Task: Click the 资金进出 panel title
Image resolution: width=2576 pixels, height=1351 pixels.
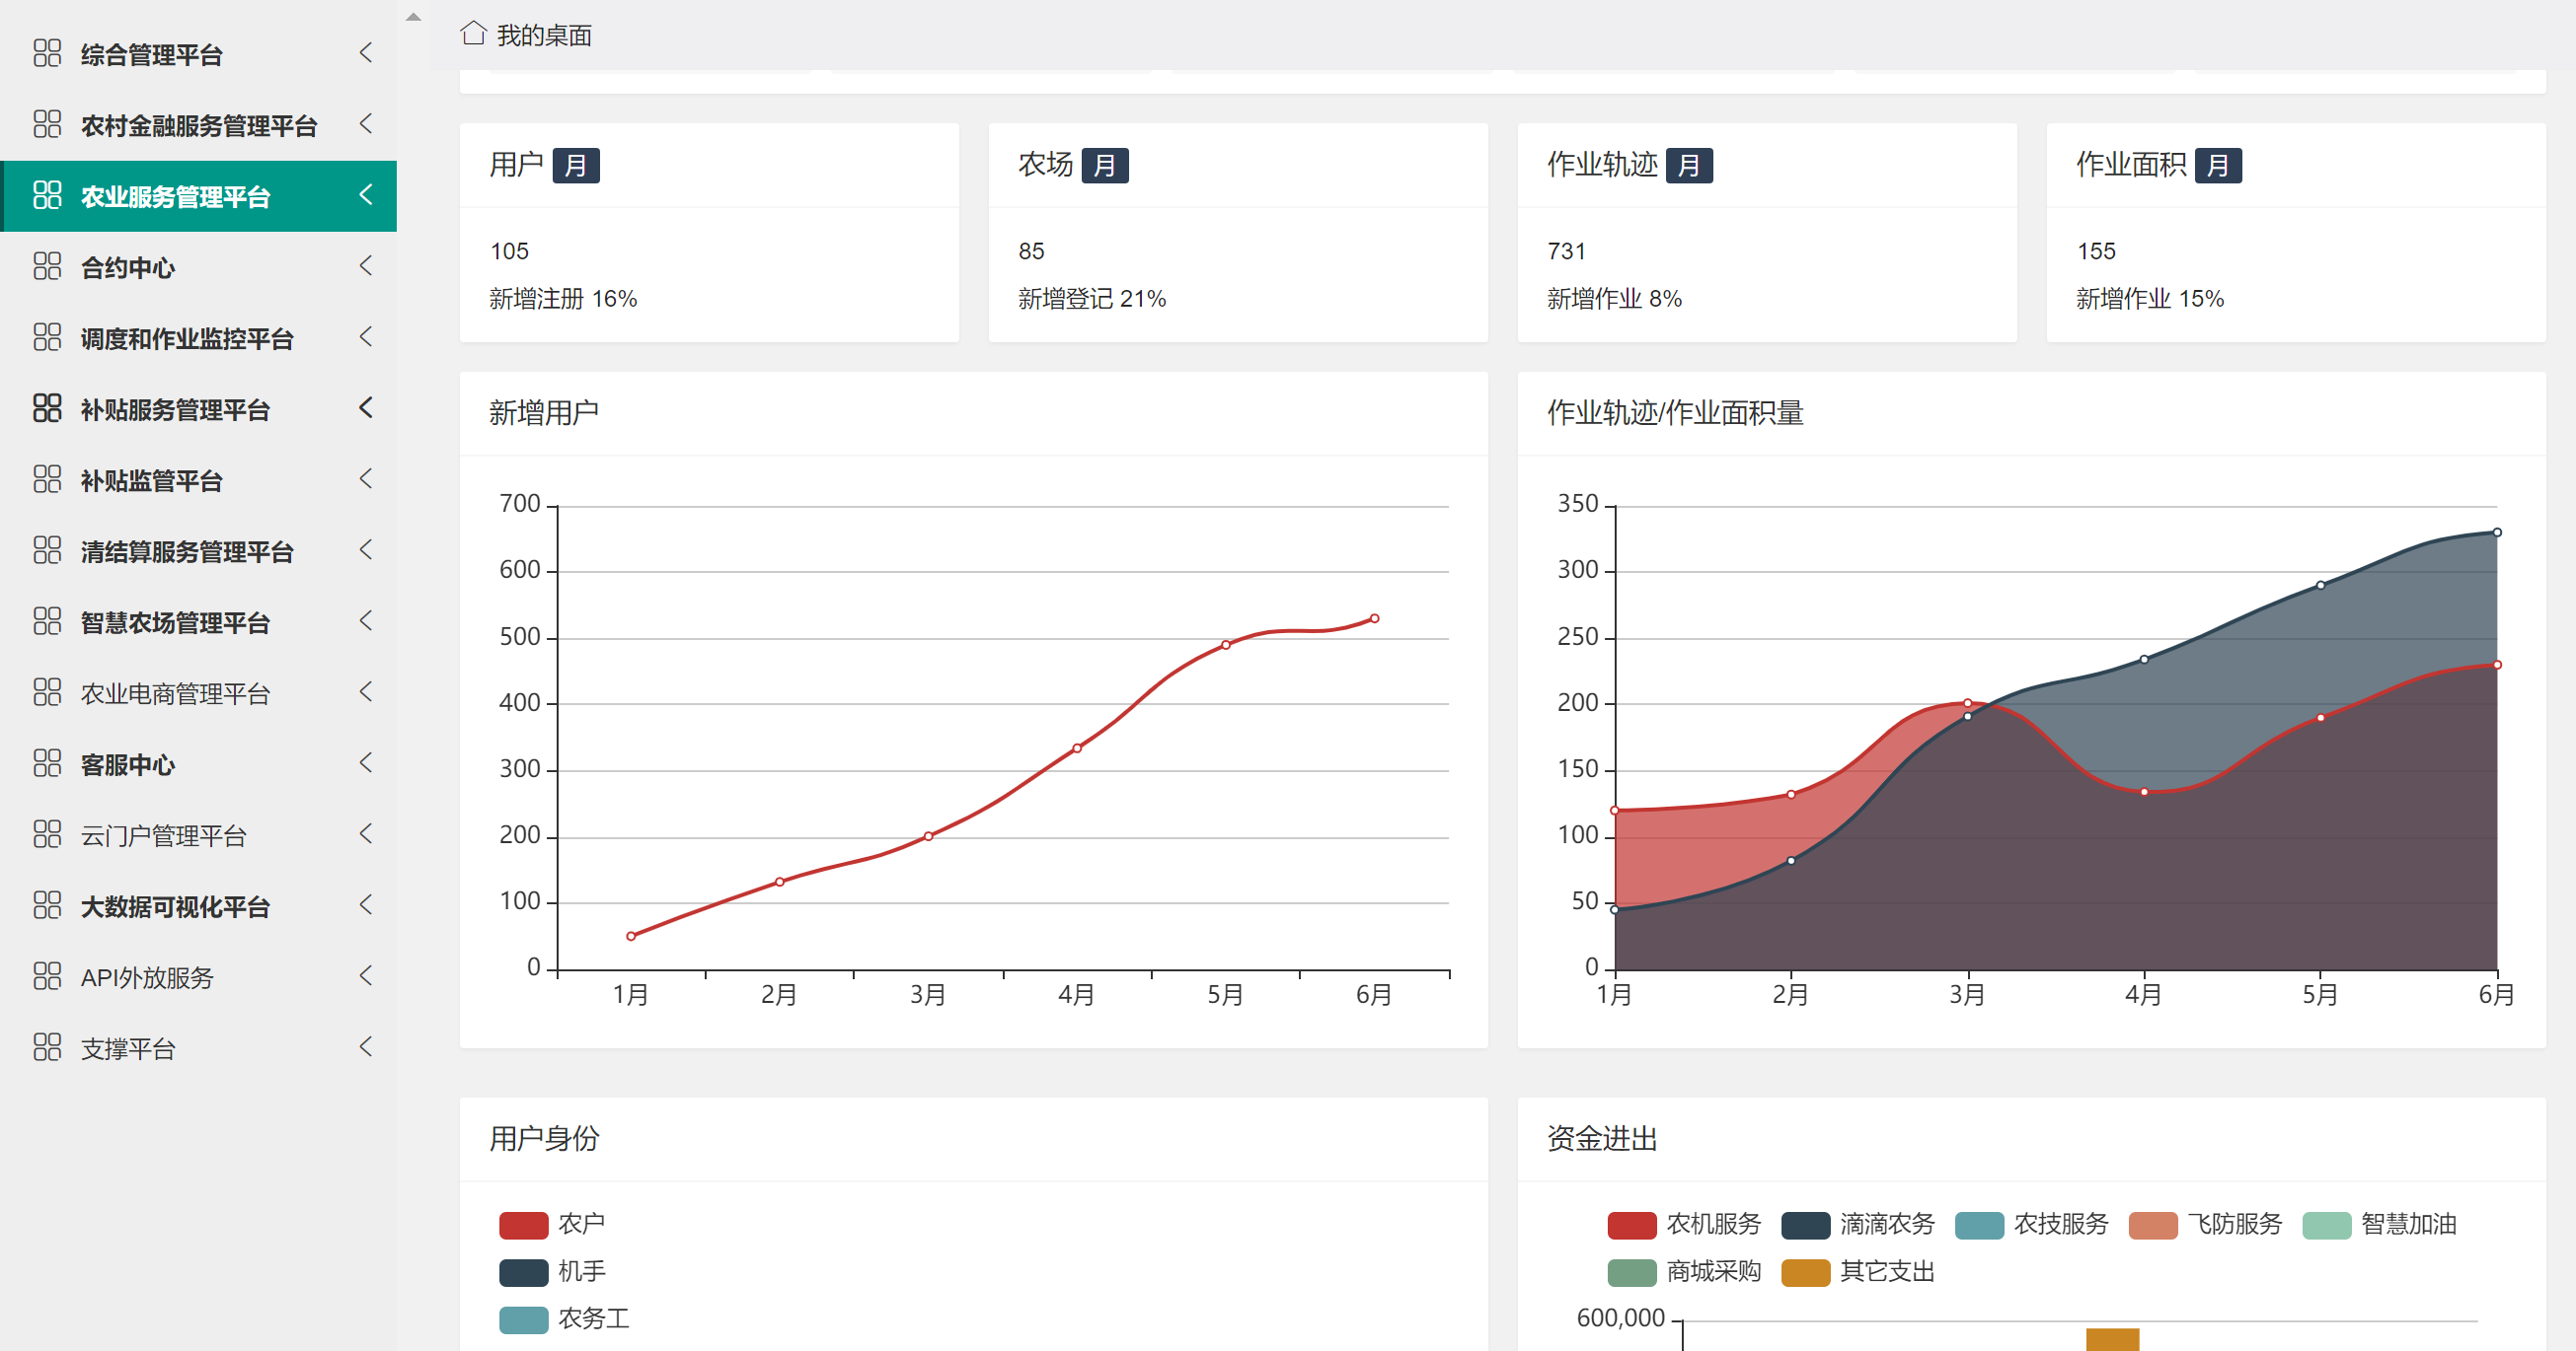Action: [1602, 1138]
